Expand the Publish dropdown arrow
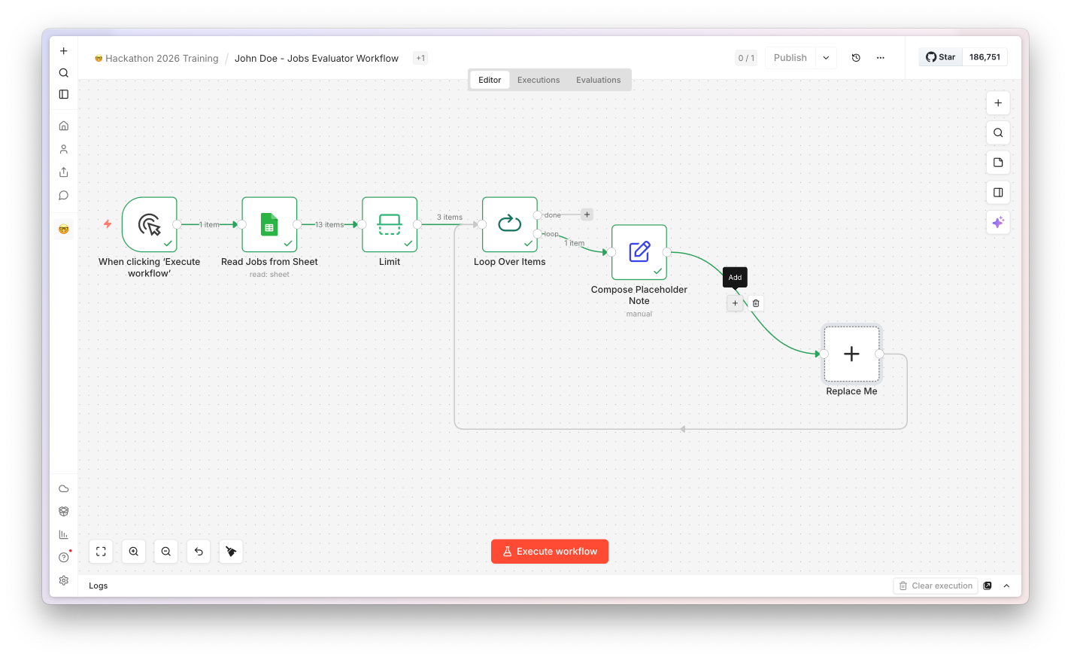The width and height of the screenshot is (1071, 660). 826,58
